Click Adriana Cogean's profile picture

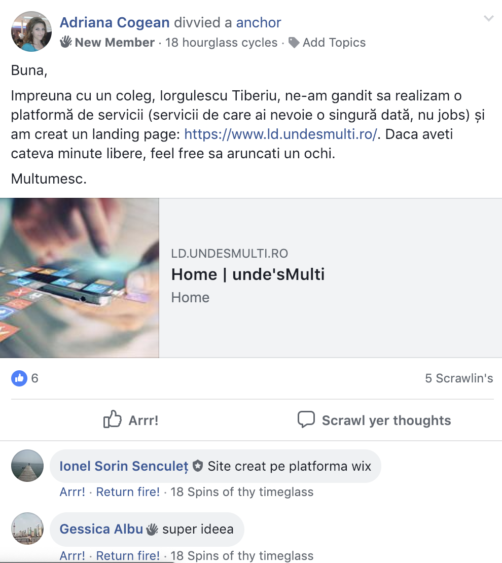pos(31,31)
